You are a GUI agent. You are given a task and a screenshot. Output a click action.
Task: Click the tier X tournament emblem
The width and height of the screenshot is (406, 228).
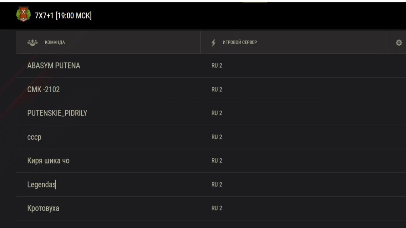coord(23,15)
